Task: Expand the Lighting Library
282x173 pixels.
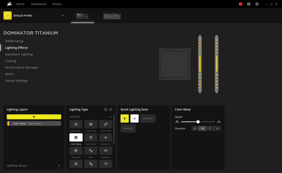Action: point(33,165)
